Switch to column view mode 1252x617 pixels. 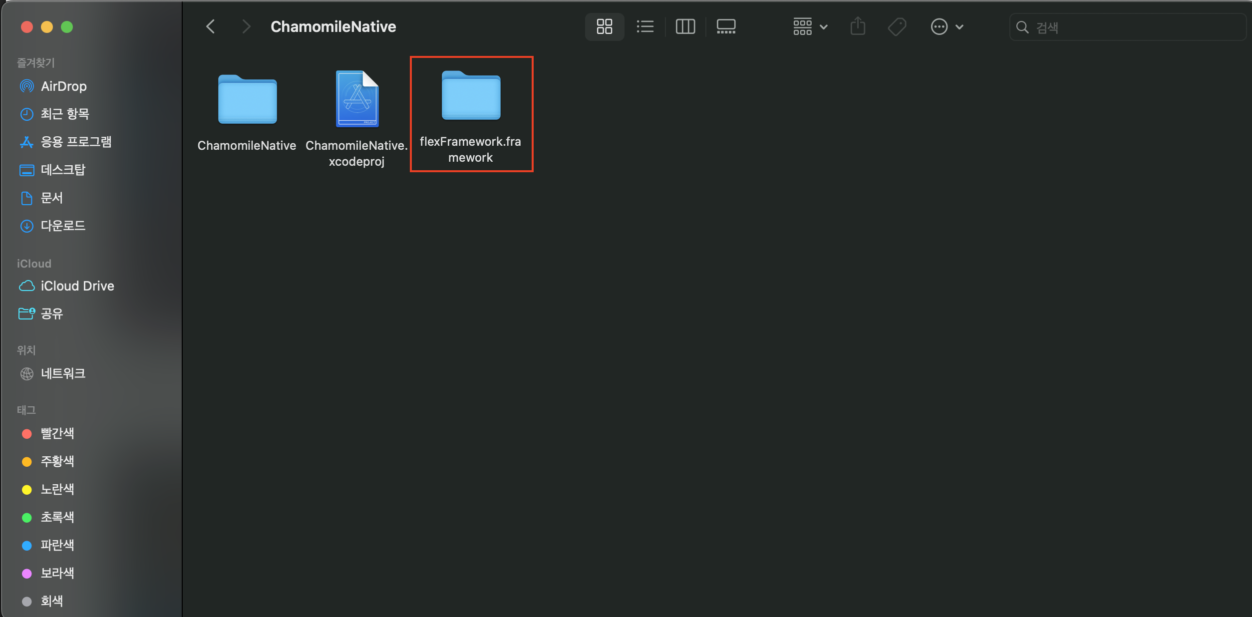(x=685, y=26)
